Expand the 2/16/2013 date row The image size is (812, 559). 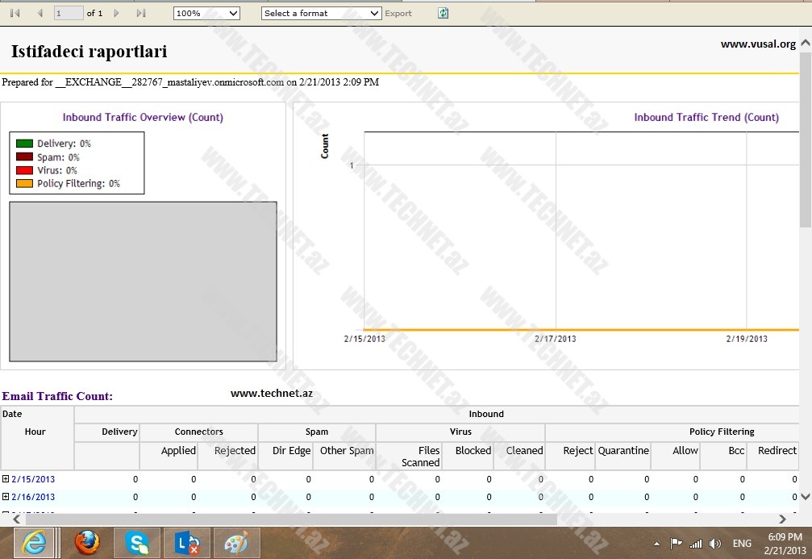6,497
